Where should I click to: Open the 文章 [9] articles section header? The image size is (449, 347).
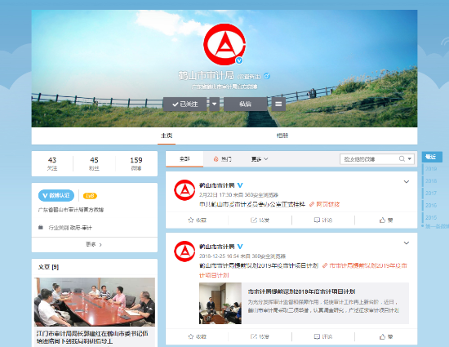pyautogui.click(x=48, y=267)
